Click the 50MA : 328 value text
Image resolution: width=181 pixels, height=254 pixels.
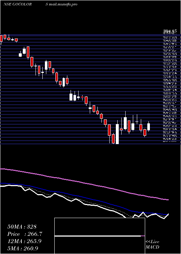[22, 227]
